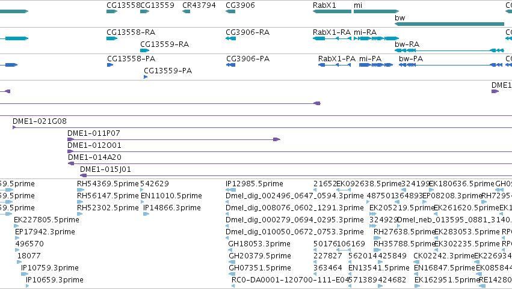Click the RC0-DA0001-120700-111-E04 label

(290, 280)
